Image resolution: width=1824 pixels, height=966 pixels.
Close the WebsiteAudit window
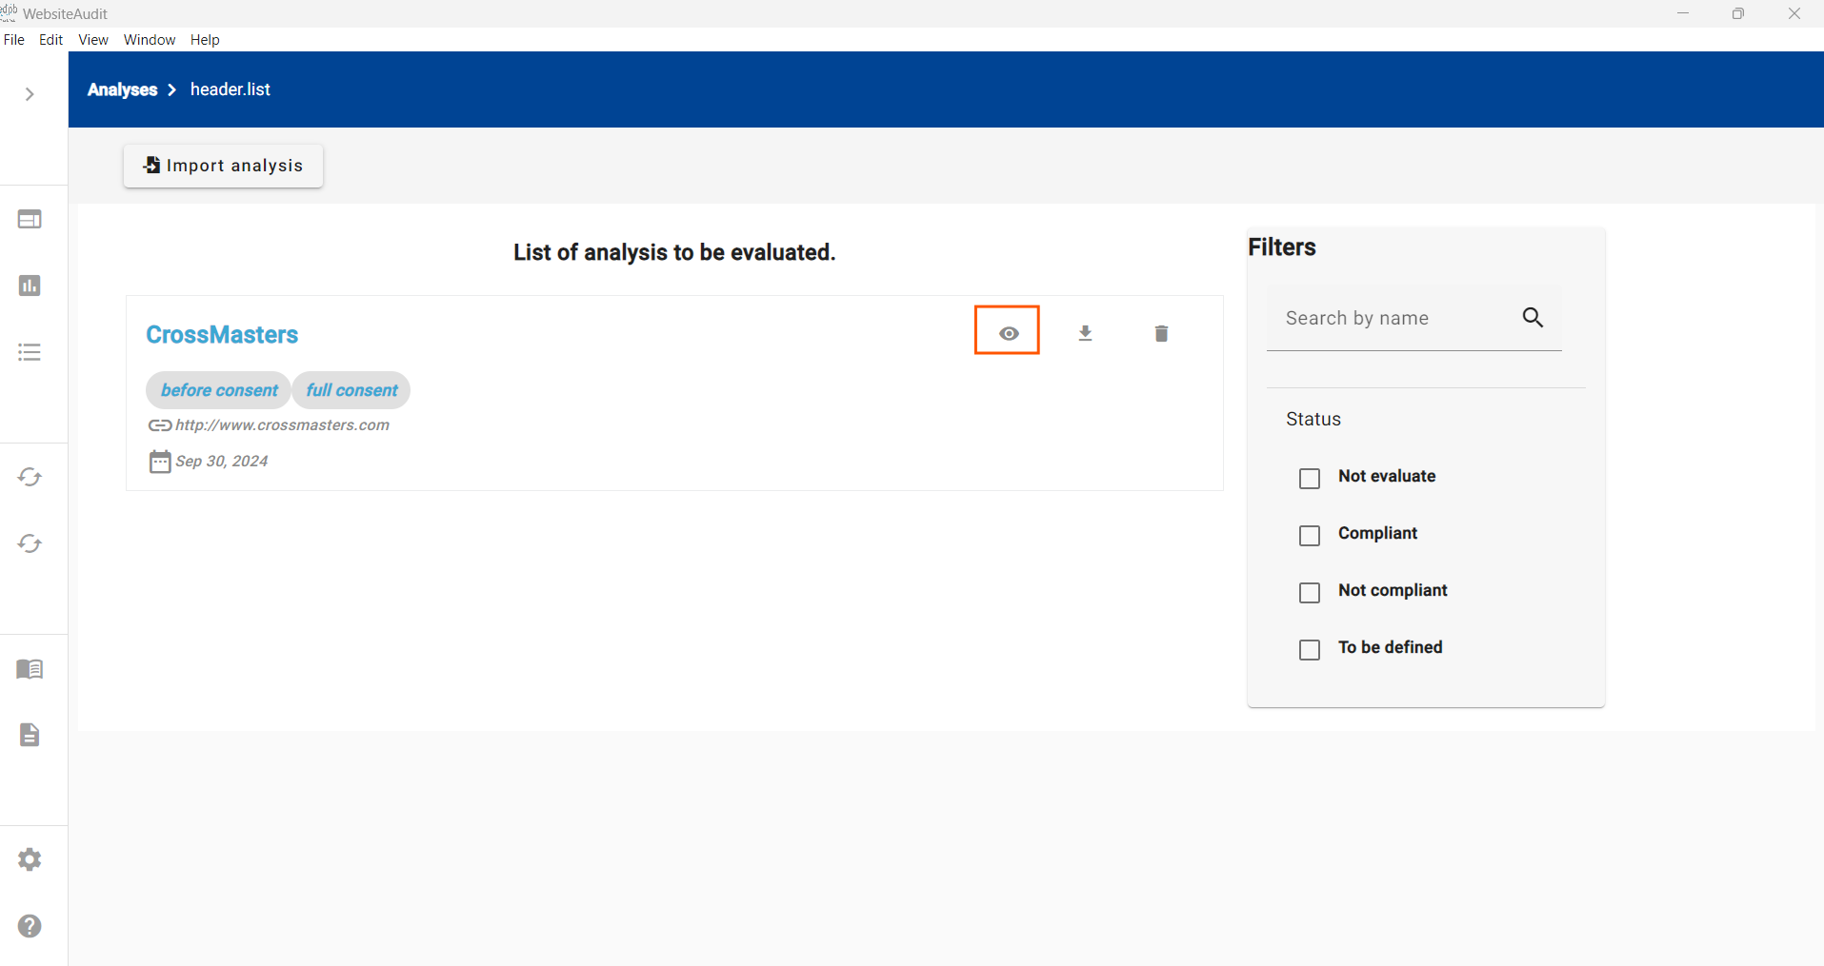tap(1794, 13)
